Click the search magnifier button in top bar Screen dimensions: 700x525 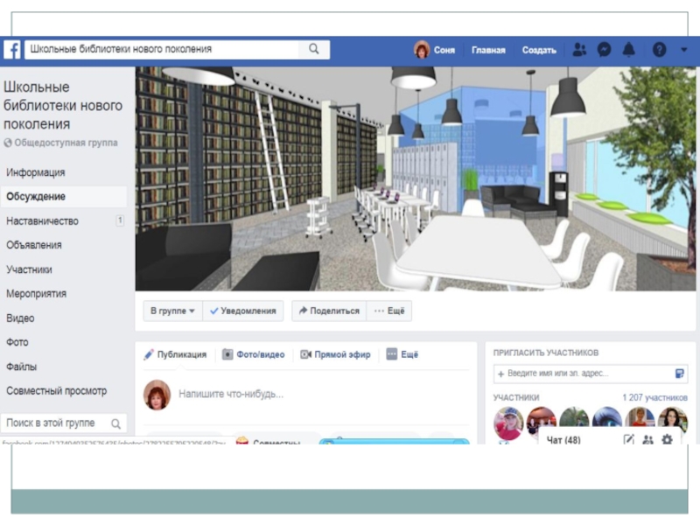coord(314,50)
